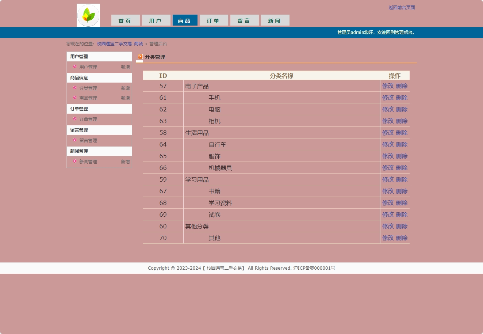Click bullet icon beside 分类管理 sidebar item
The height and width of the screenshot is (334, 483).
(x=74, y=88)
